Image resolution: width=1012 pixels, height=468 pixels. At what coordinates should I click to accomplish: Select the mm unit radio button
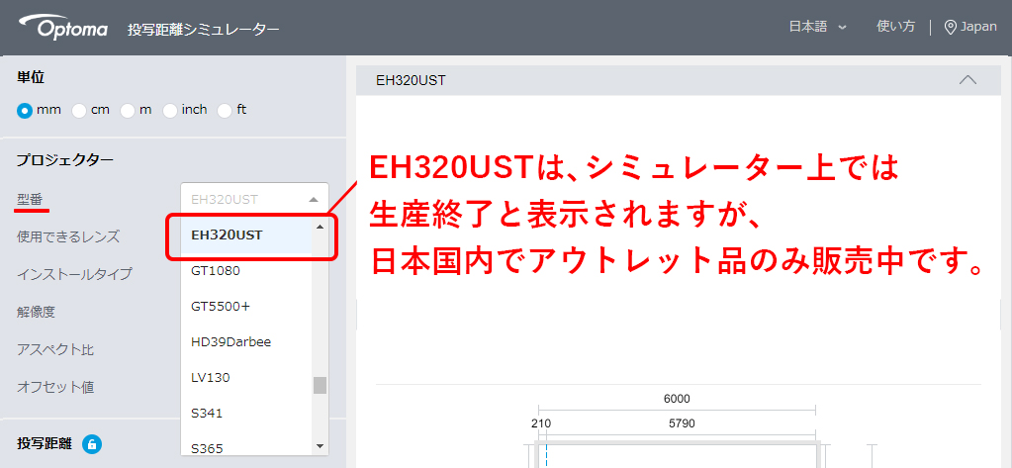[x=25, y=111]
